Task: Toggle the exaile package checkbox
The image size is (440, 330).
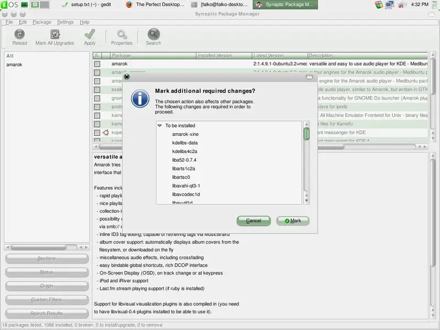Action: coord(97,90)
